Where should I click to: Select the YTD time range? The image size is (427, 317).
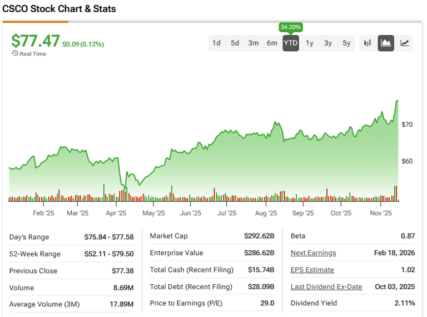coord(291,43)
